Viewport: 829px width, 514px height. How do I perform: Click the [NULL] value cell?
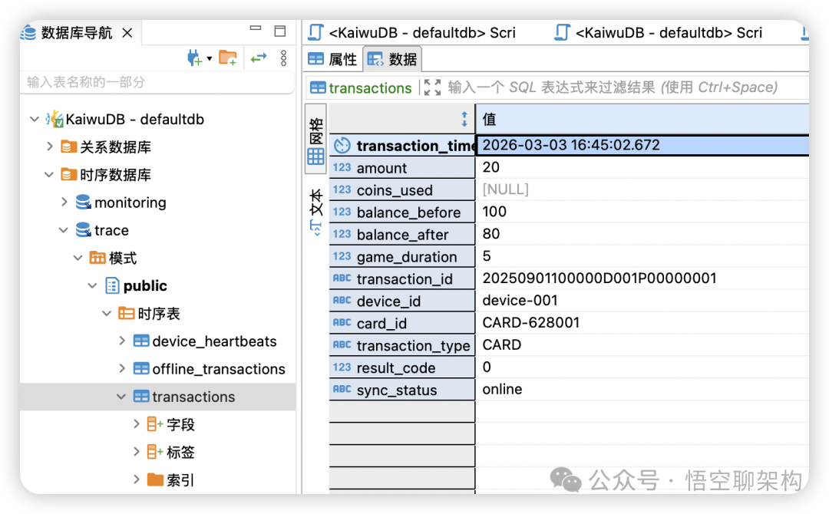coord(643,189)
